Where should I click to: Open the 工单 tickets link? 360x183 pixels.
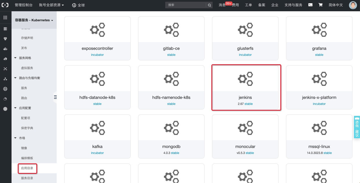248,5
